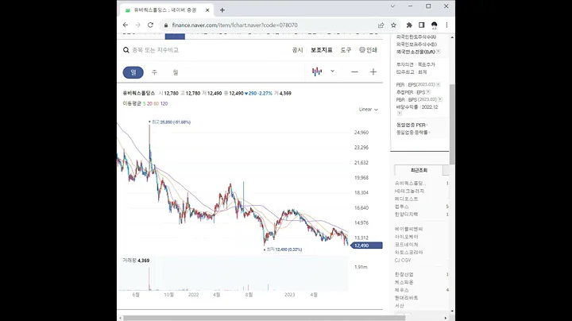Screen dimensions: 572x321
Task: Open the 보조지표 menu item
Action: point(322,50)
